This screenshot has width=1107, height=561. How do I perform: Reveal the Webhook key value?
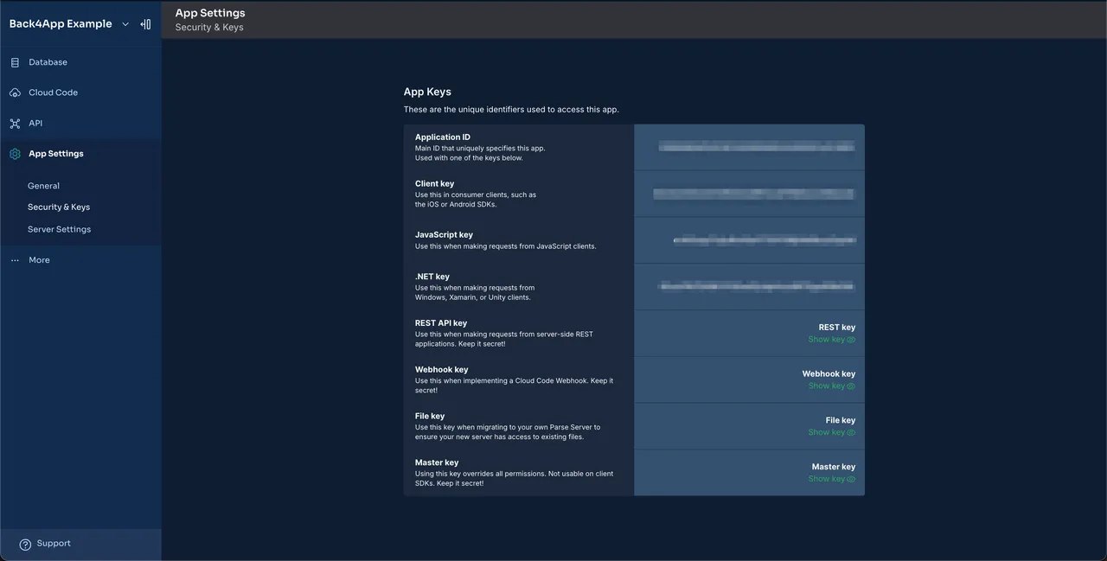coord(828,386)
